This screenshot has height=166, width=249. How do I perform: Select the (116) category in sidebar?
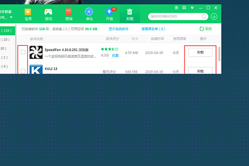(x=7, y=30)
